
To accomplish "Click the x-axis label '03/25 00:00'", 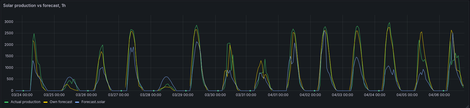I will coord(54,95).
